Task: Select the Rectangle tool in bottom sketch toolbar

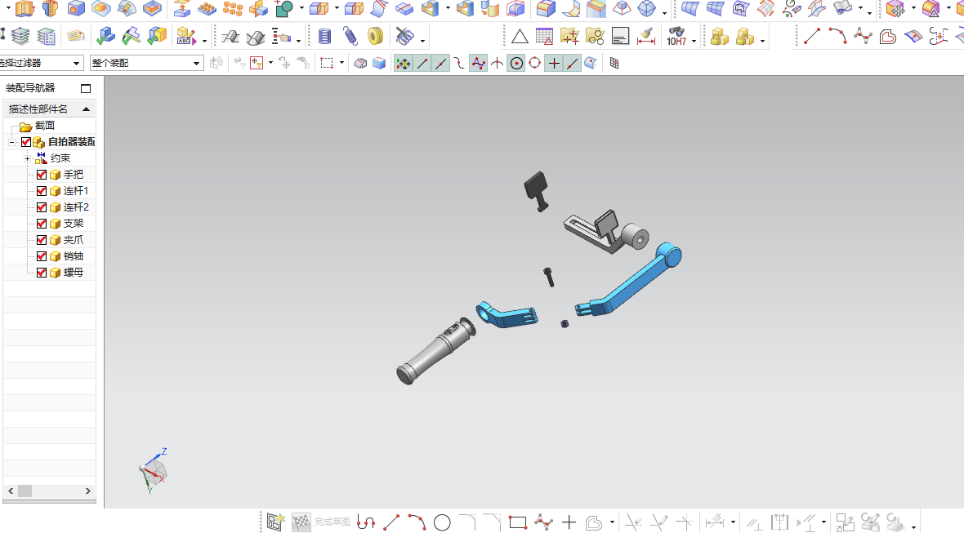Action: click(x=518, y=522)
